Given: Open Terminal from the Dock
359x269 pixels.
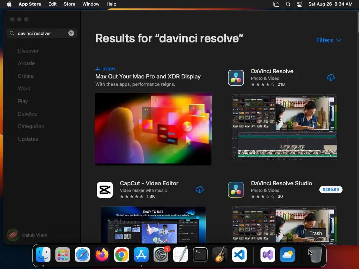Looking at the screenshot, I should coord(200,255).
